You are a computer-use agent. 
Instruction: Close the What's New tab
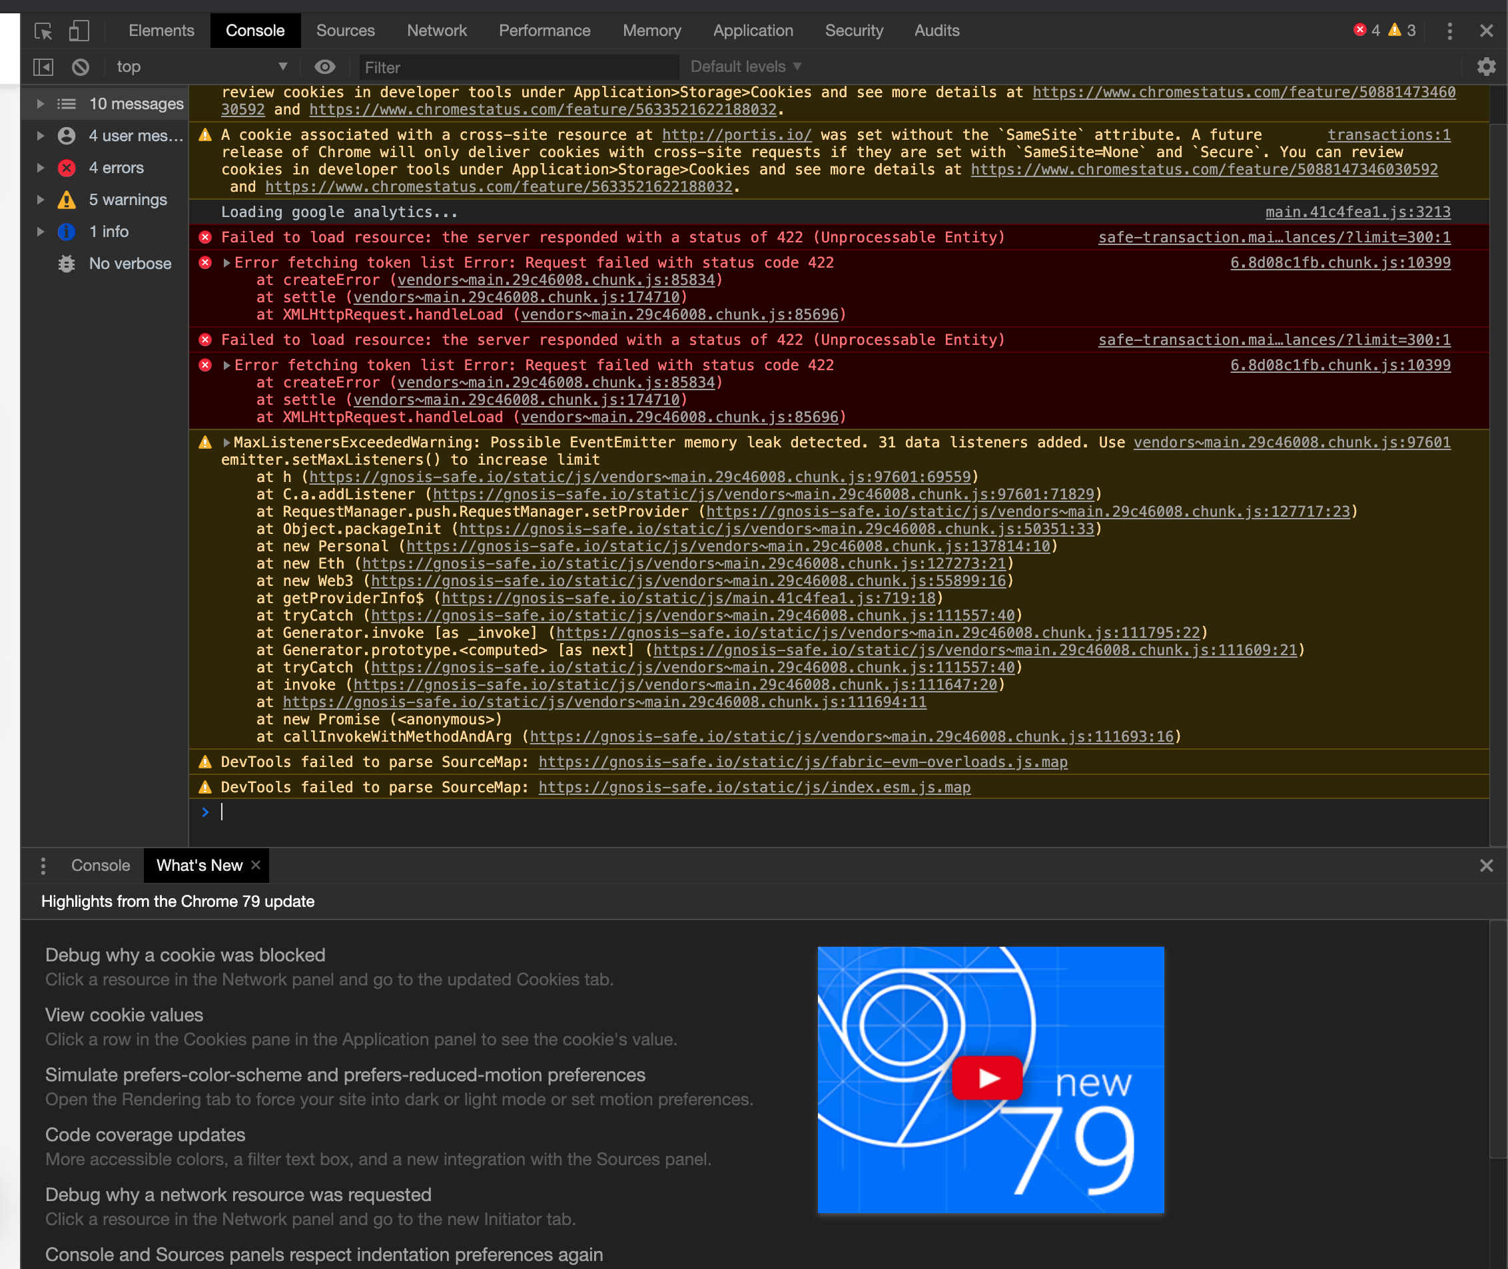pos(256,866)
